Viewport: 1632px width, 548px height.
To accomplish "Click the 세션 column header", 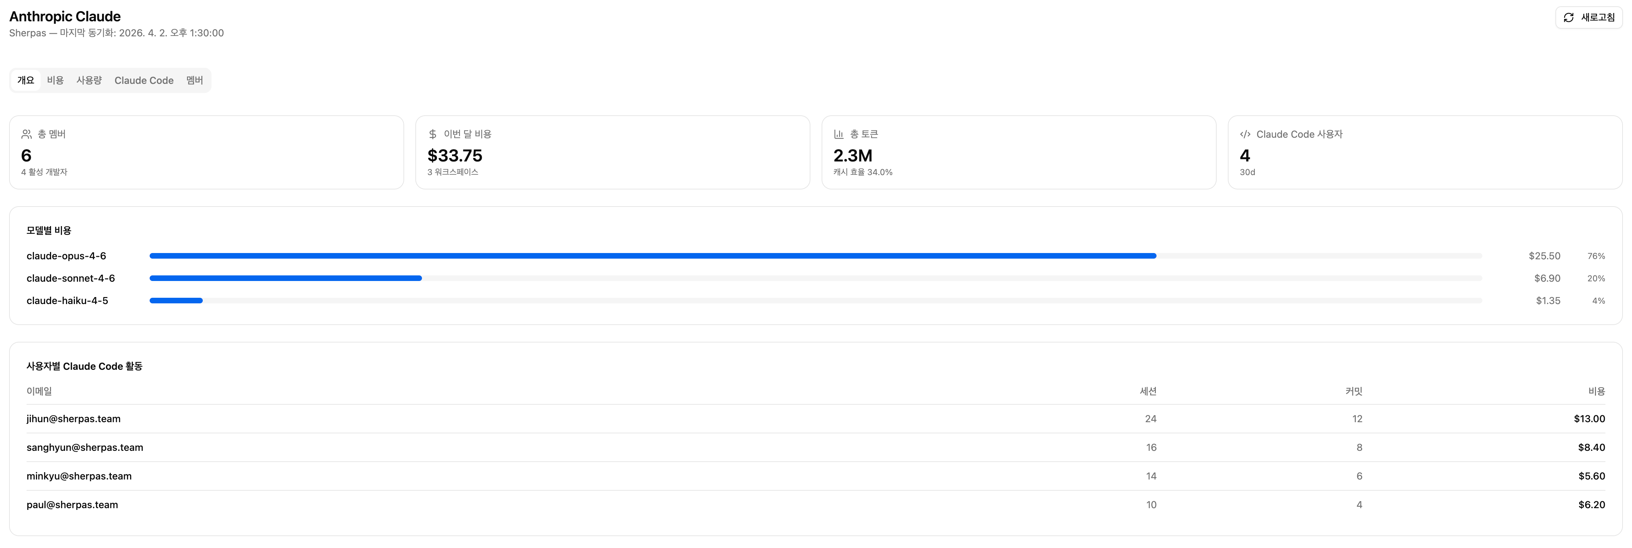I will (1148, 391).
